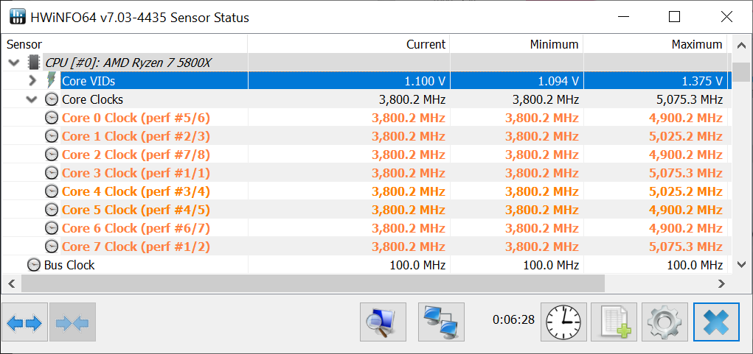Select Core 2 Clock (perf #7/8) row
Image resolution: width=753 pixels, height=354 pixels.
(x=367, y=155)
